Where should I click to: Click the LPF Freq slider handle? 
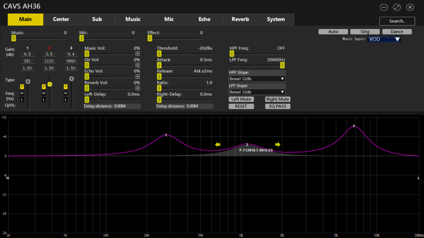click(x=282, y=65)
